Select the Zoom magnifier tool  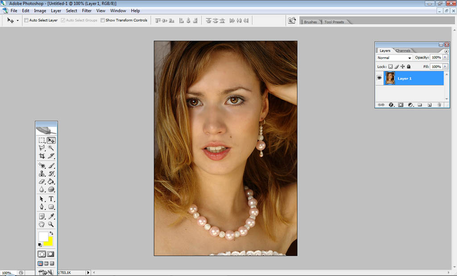point(51,224)
